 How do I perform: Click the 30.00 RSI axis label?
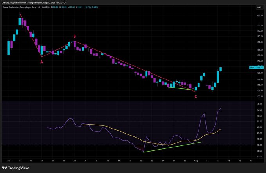(260, 145)
